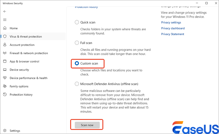The width and height of the screenshot is (219, 134).
Task: Click the Home house icon
Action: [5, 28]
